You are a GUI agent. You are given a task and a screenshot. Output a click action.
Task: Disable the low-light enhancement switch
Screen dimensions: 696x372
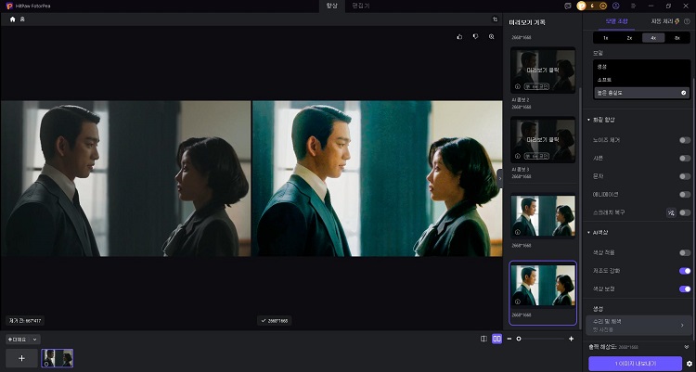tap(685, 271)
